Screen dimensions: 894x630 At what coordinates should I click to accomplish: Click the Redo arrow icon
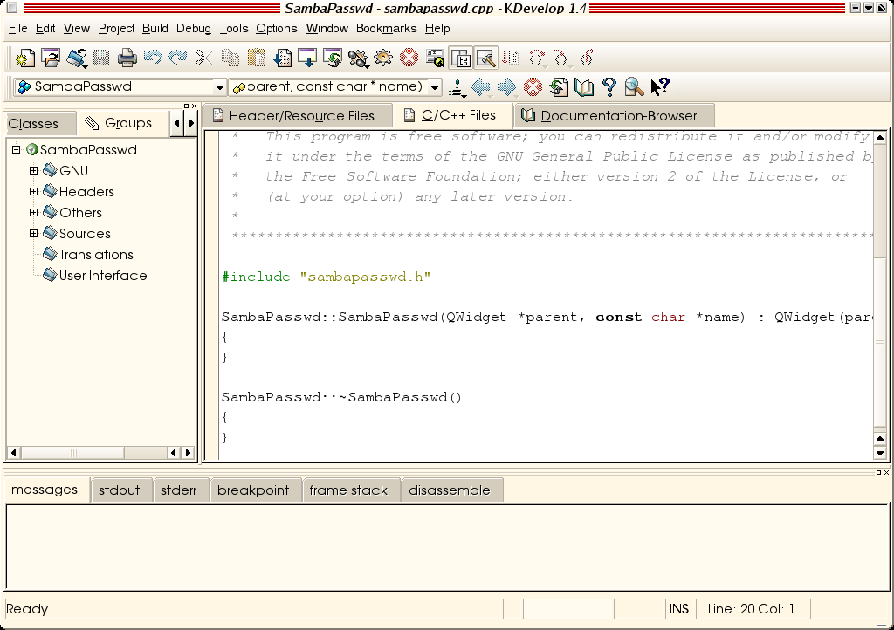[x=178, y=58]
